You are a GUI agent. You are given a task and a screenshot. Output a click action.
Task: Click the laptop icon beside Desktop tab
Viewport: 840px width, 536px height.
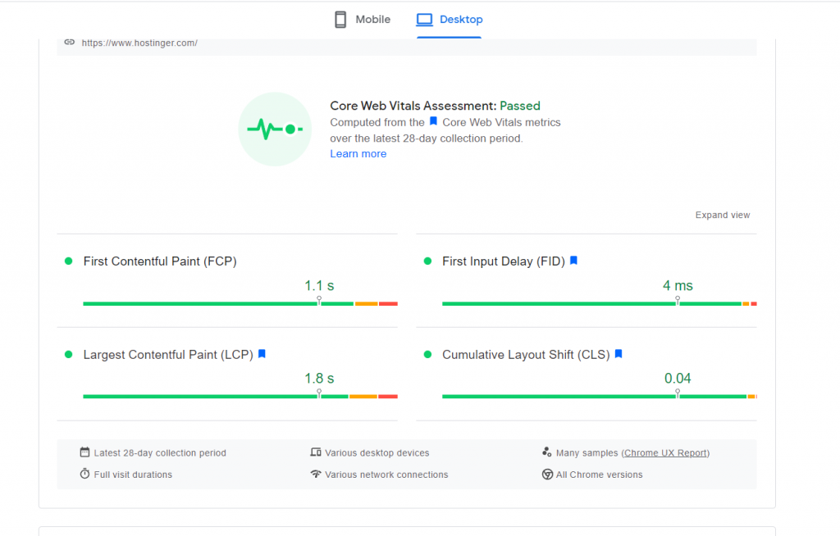[x=424, y=19]
